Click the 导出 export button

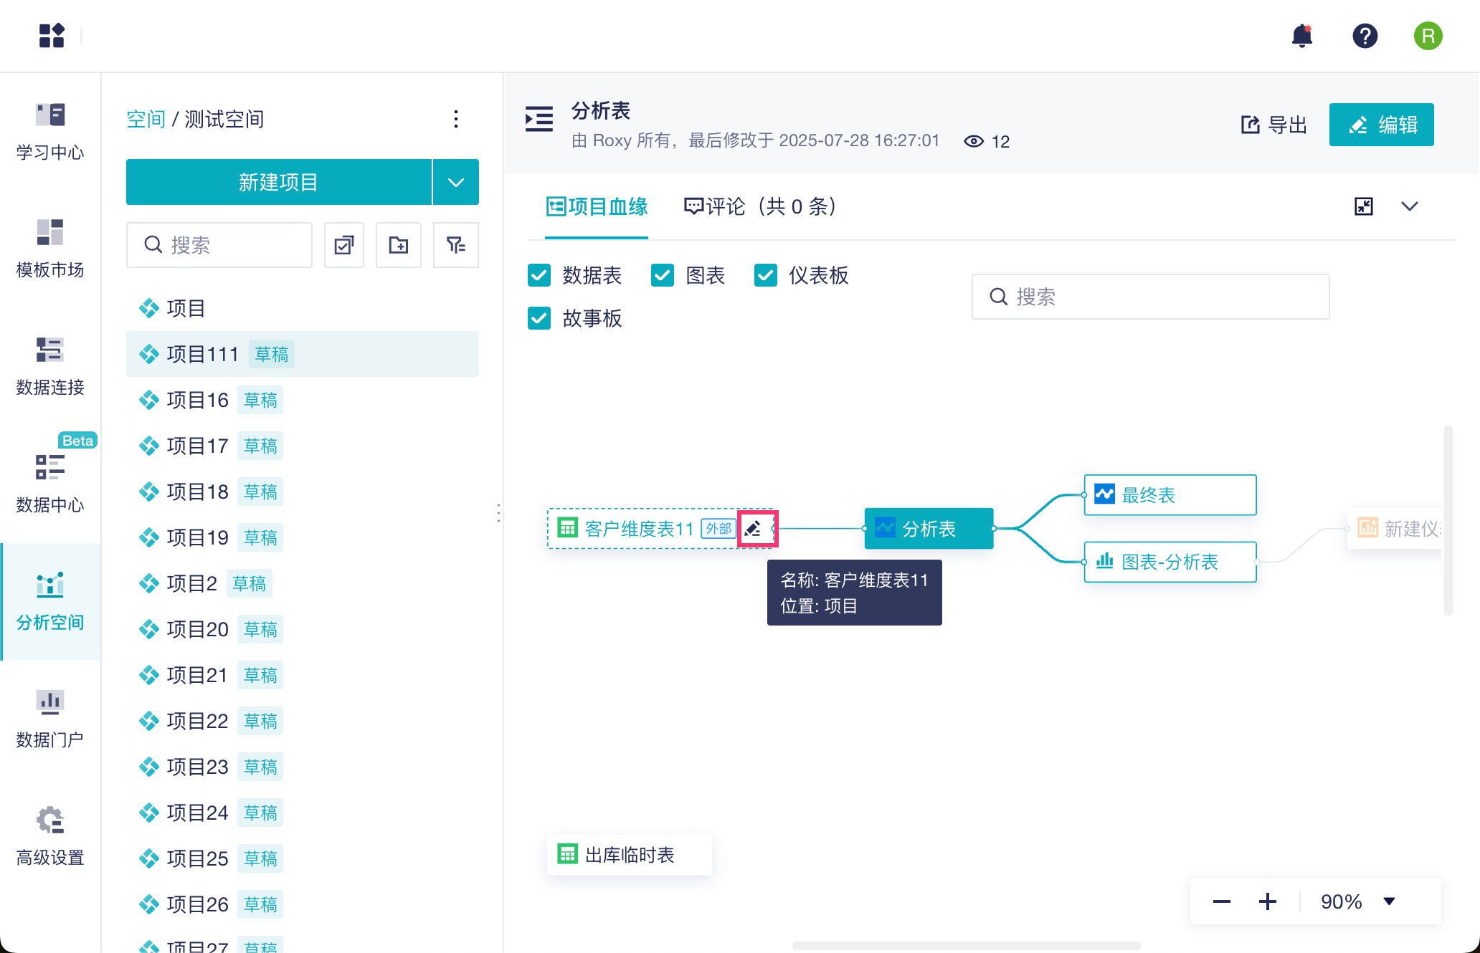(1274, 125)
